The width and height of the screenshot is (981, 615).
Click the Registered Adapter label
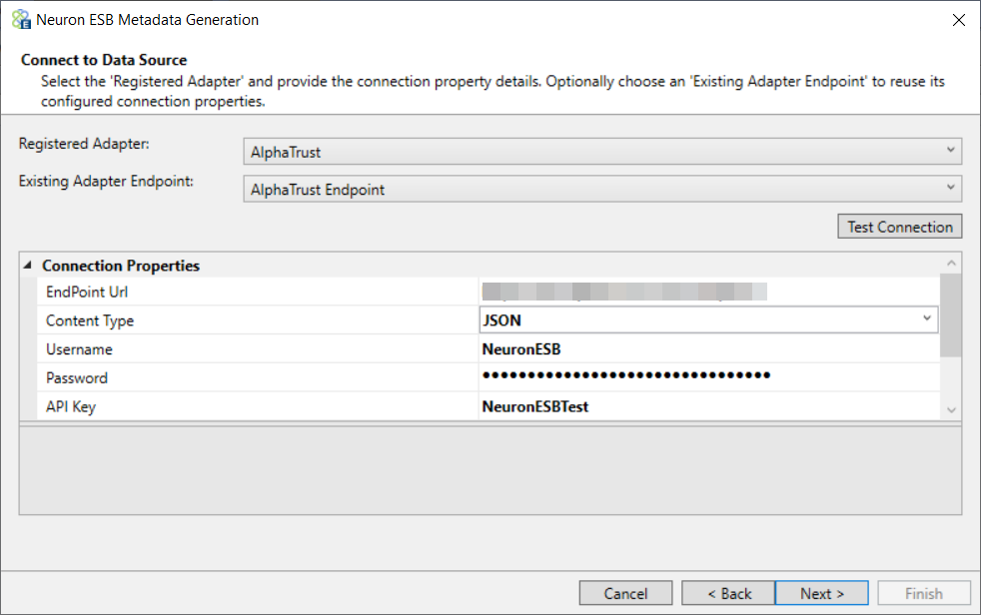(84, 144)
